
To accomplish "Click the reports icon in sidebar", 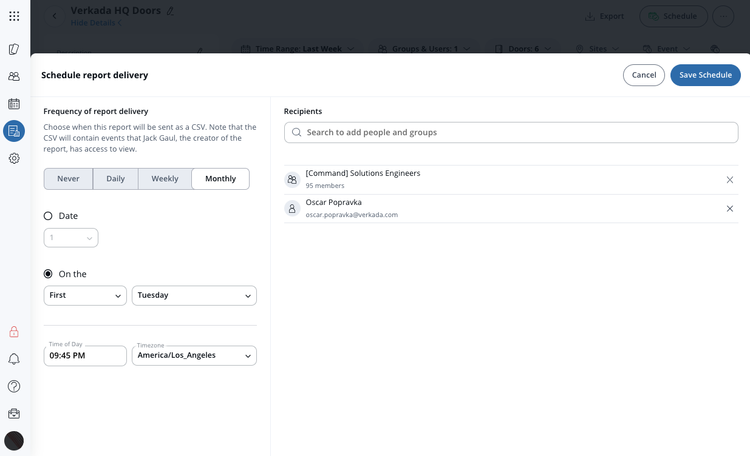I will pyautogui.click(x=14, y=131).
